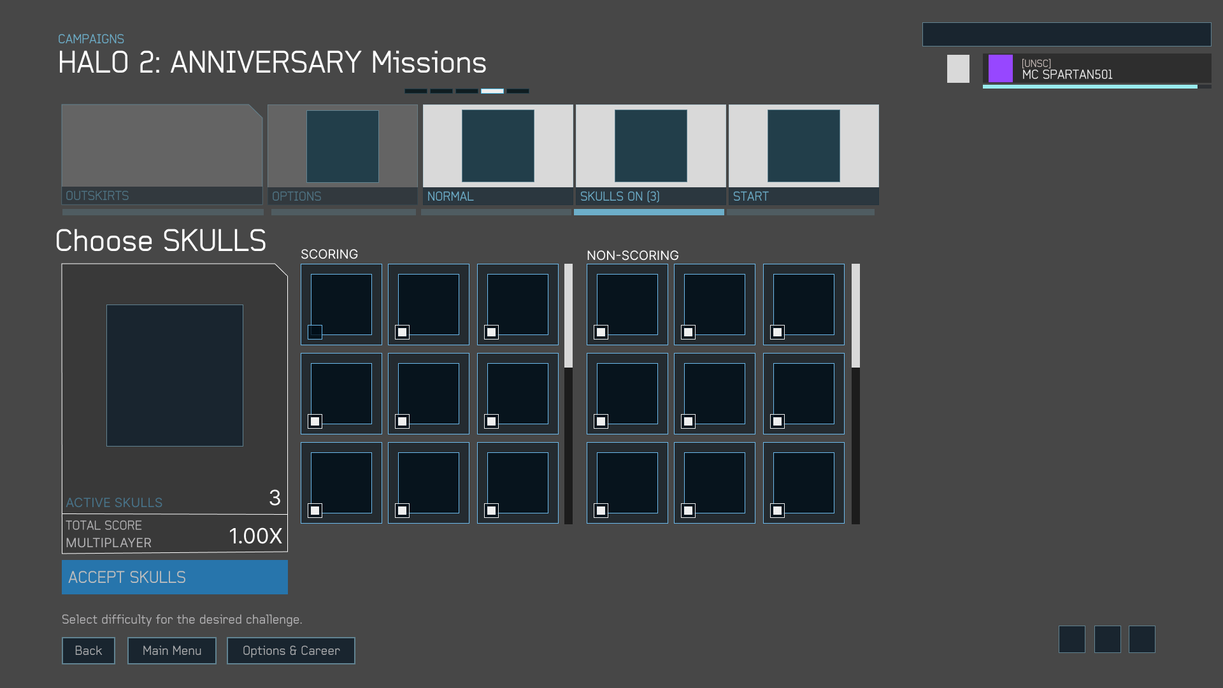
Task: Click the CAMPAIGNS breadcrumb link
Action: pos(91,39)
